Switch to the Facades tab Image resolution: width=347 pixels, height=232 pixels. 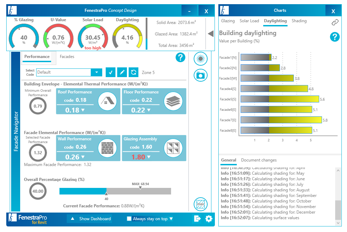pyautogui.click(x=67, y=57)
